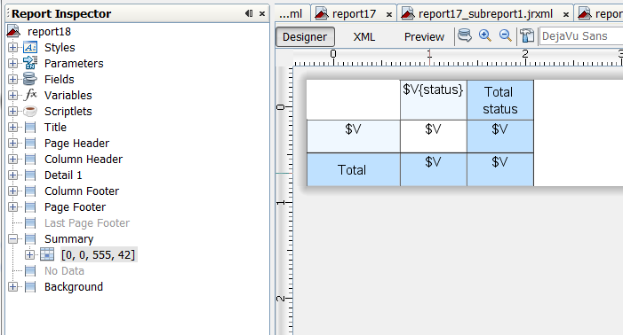The image size is (623, 335).
Task: Click the Variables fx icon
Action: click(x=30, y=95)
